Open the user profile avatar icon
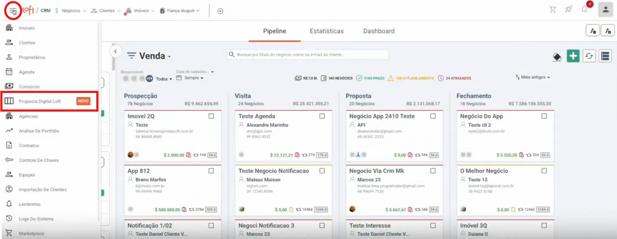This screenshot has width=617, height=239. pyautogui.click(x=605, y=10)
